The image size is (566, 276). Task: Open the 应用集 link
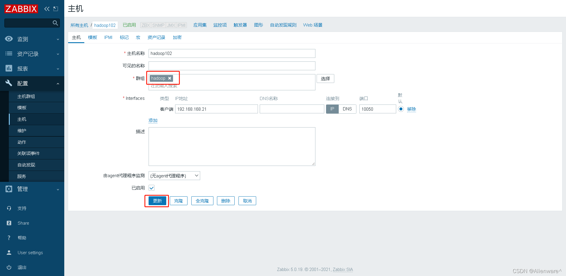tap(200, 25)
